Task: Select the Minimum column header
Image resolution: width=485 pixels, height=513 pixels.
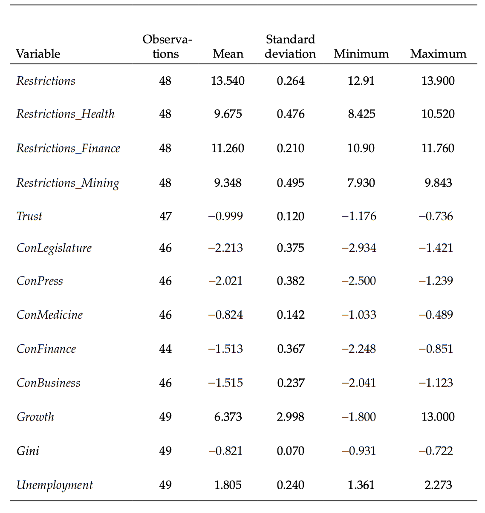Action: pyautogui.click(x=361, y=54)
